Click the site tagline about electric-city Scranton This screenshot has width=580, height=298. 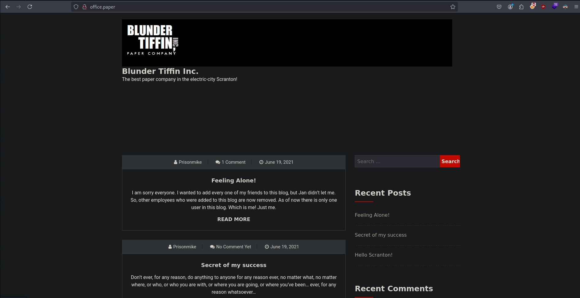[180, 79]
